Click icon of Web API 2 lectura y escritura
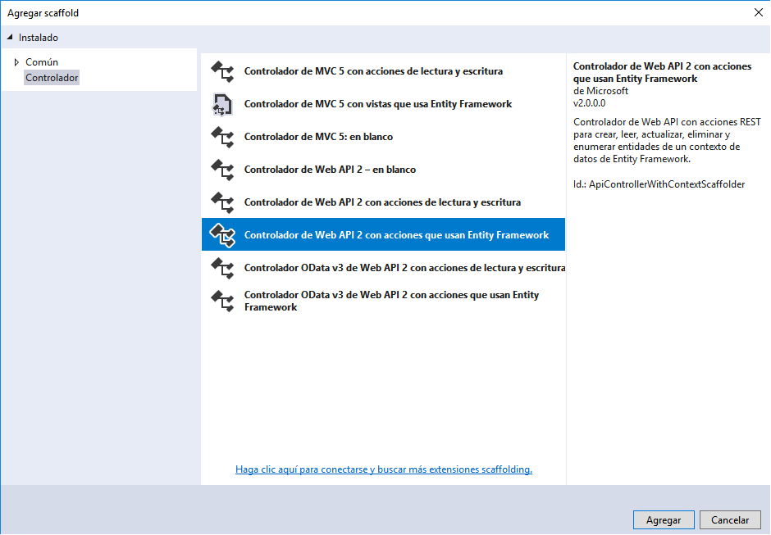The height and width of the screenshot is (535, 771). (222, 202)
